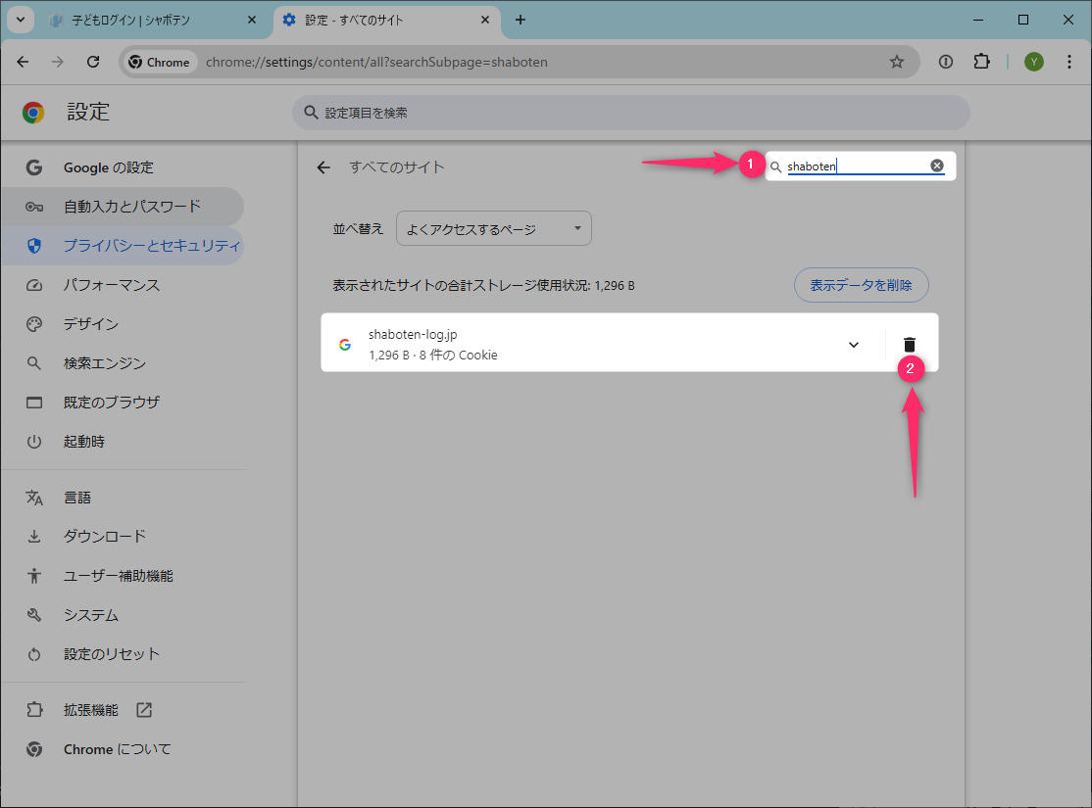Click the address bar URL
Screen dimensions: 1092x808
376,62
